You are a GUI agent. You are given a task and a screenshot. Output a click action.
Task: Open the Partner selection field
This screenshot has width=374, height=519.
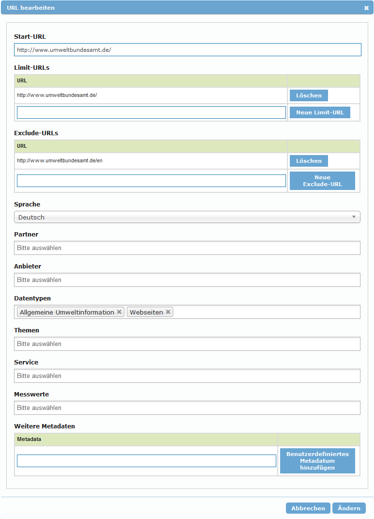pos(187,248)
